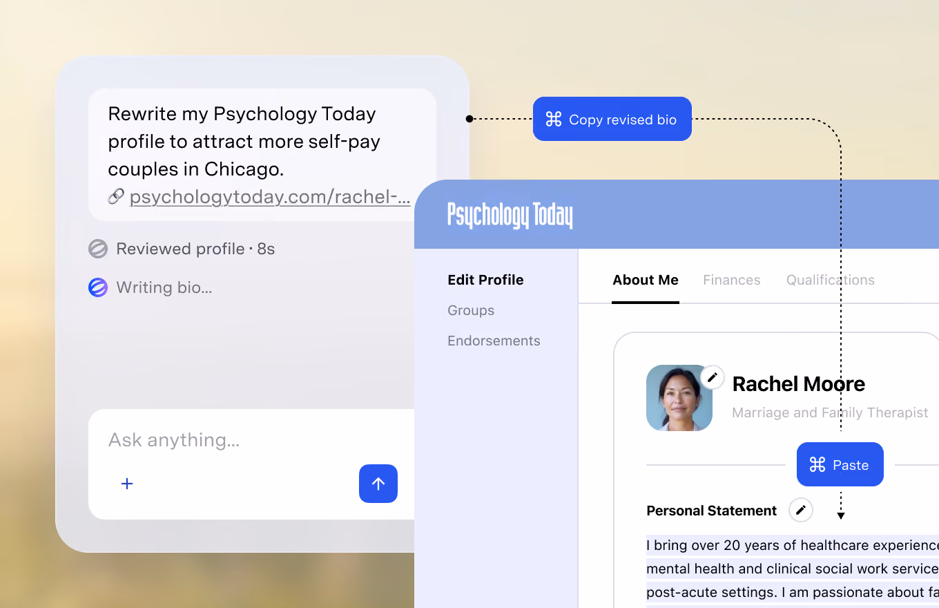Click Rachel Moore's profile photo

tap(679, 398)
